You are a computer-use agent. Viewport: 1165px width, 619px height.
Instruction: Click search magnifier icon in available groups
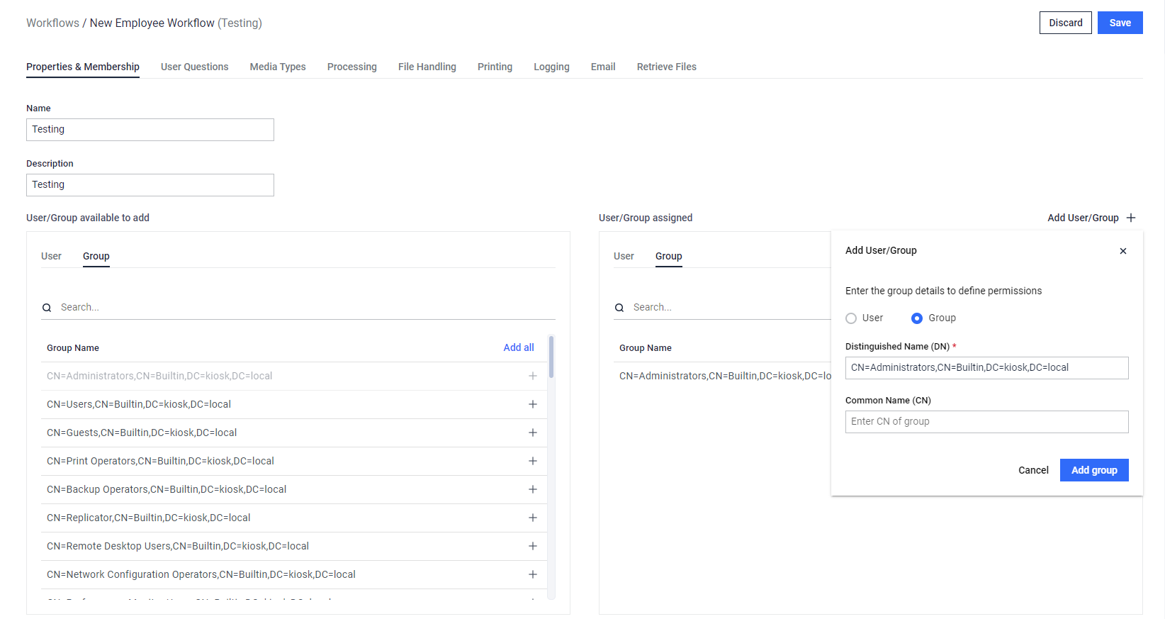47,308
